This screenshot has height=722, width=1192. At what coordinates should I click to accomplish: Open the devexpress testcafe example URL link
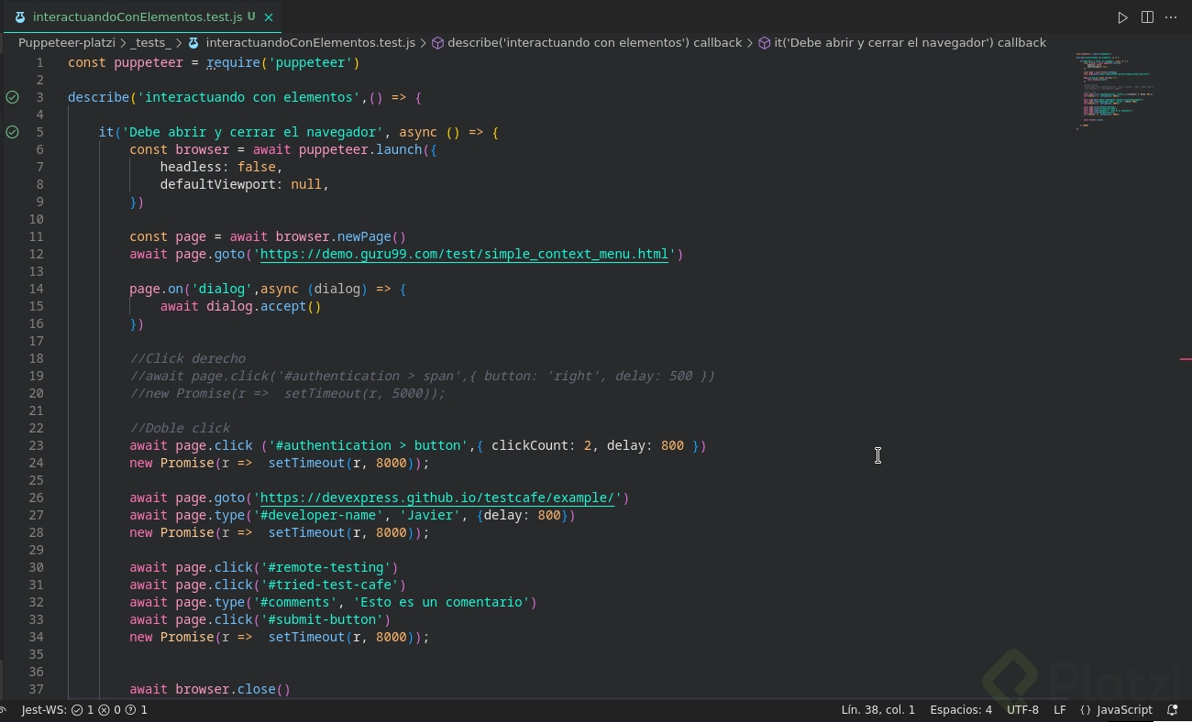click(437, 498)
